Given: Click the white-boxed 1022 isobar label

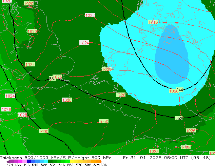Looking at the screenshot, I should 90,15.
